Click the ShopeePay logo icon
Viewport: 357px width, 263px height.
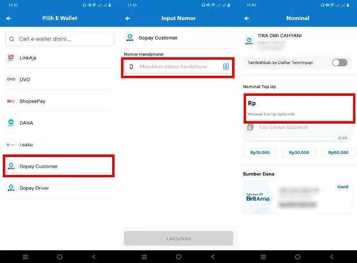[x=11, y=101]
